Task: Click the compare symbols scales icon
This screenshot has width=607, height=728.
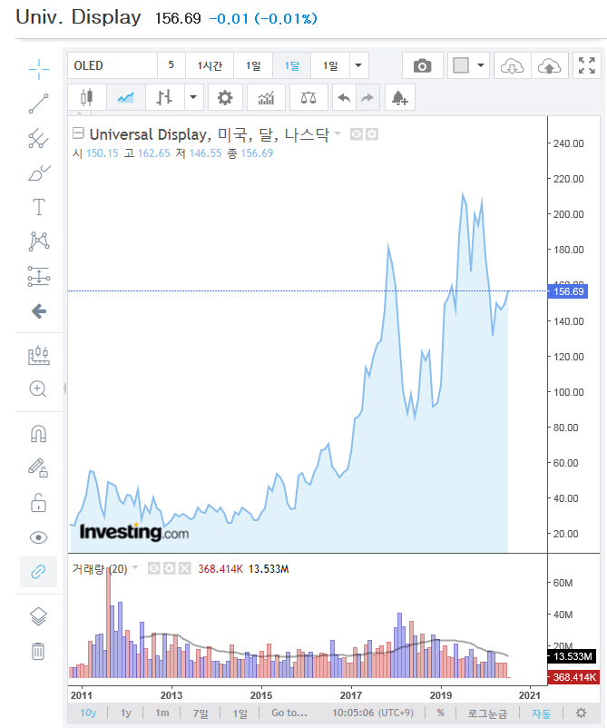Action: point(308,97)
